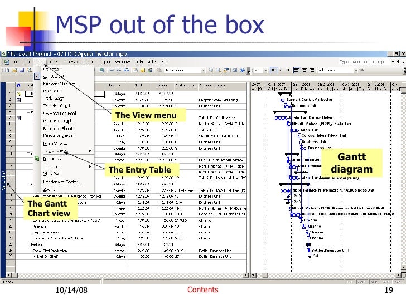Click the Reports icon in View menu
Image resolution: width=406 pixels, height=304 pixels.
click(37, 159)
